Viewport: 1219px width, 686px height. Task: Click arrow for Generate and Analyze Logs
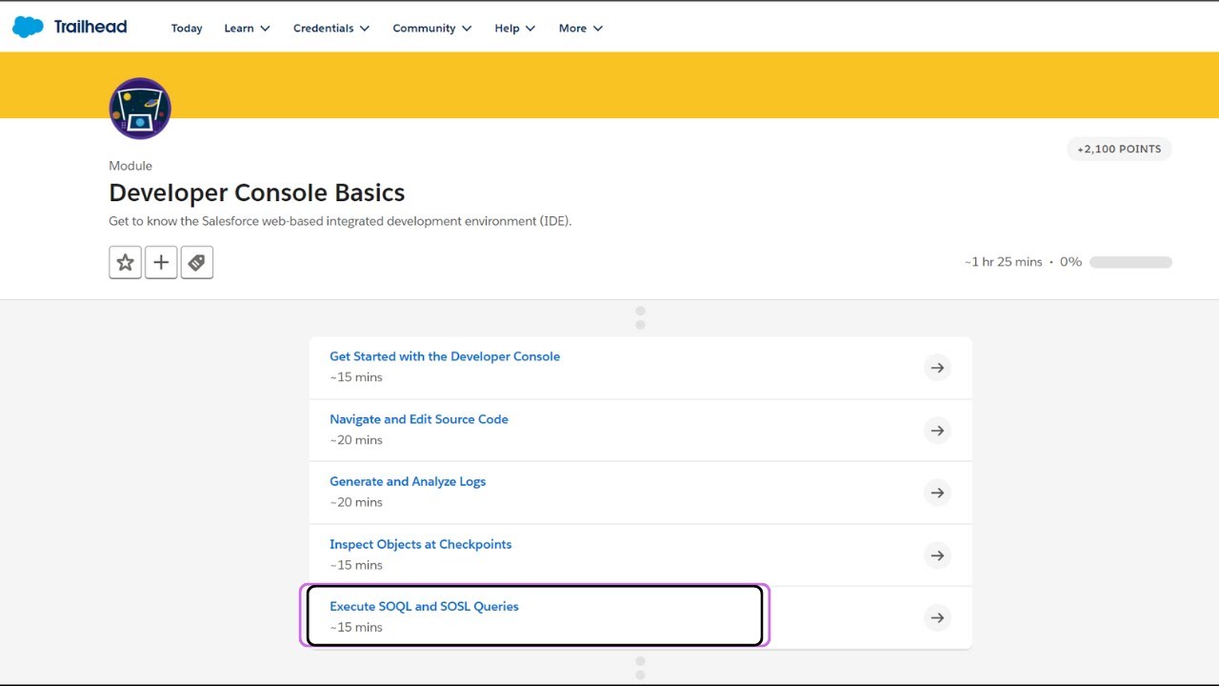point(938,493)
